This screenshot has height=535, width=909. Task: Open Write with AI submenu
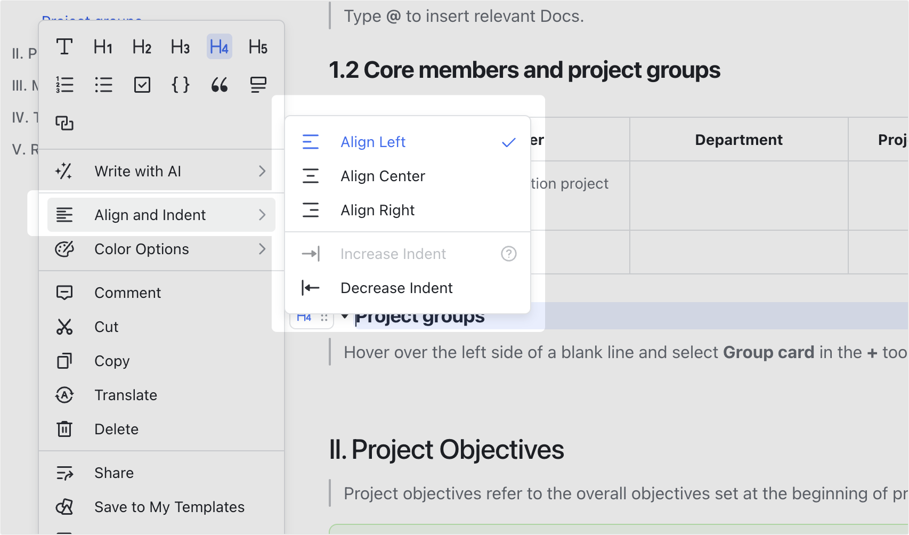[161, 171]
